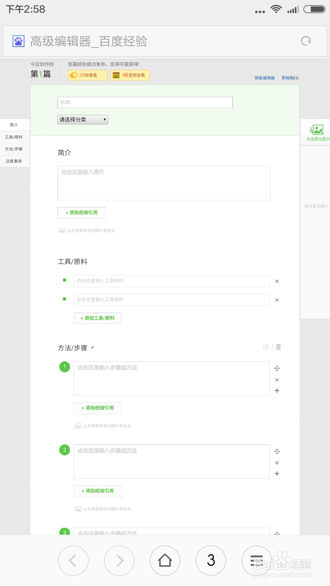Tap the three-dot status bar indicator

coord(260,12)
